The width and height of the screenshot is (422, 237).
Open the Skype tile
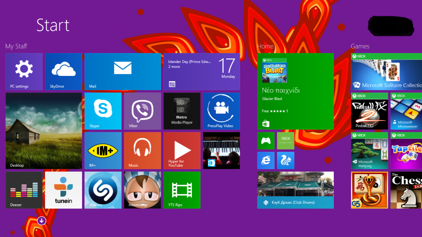coord(103,111)
